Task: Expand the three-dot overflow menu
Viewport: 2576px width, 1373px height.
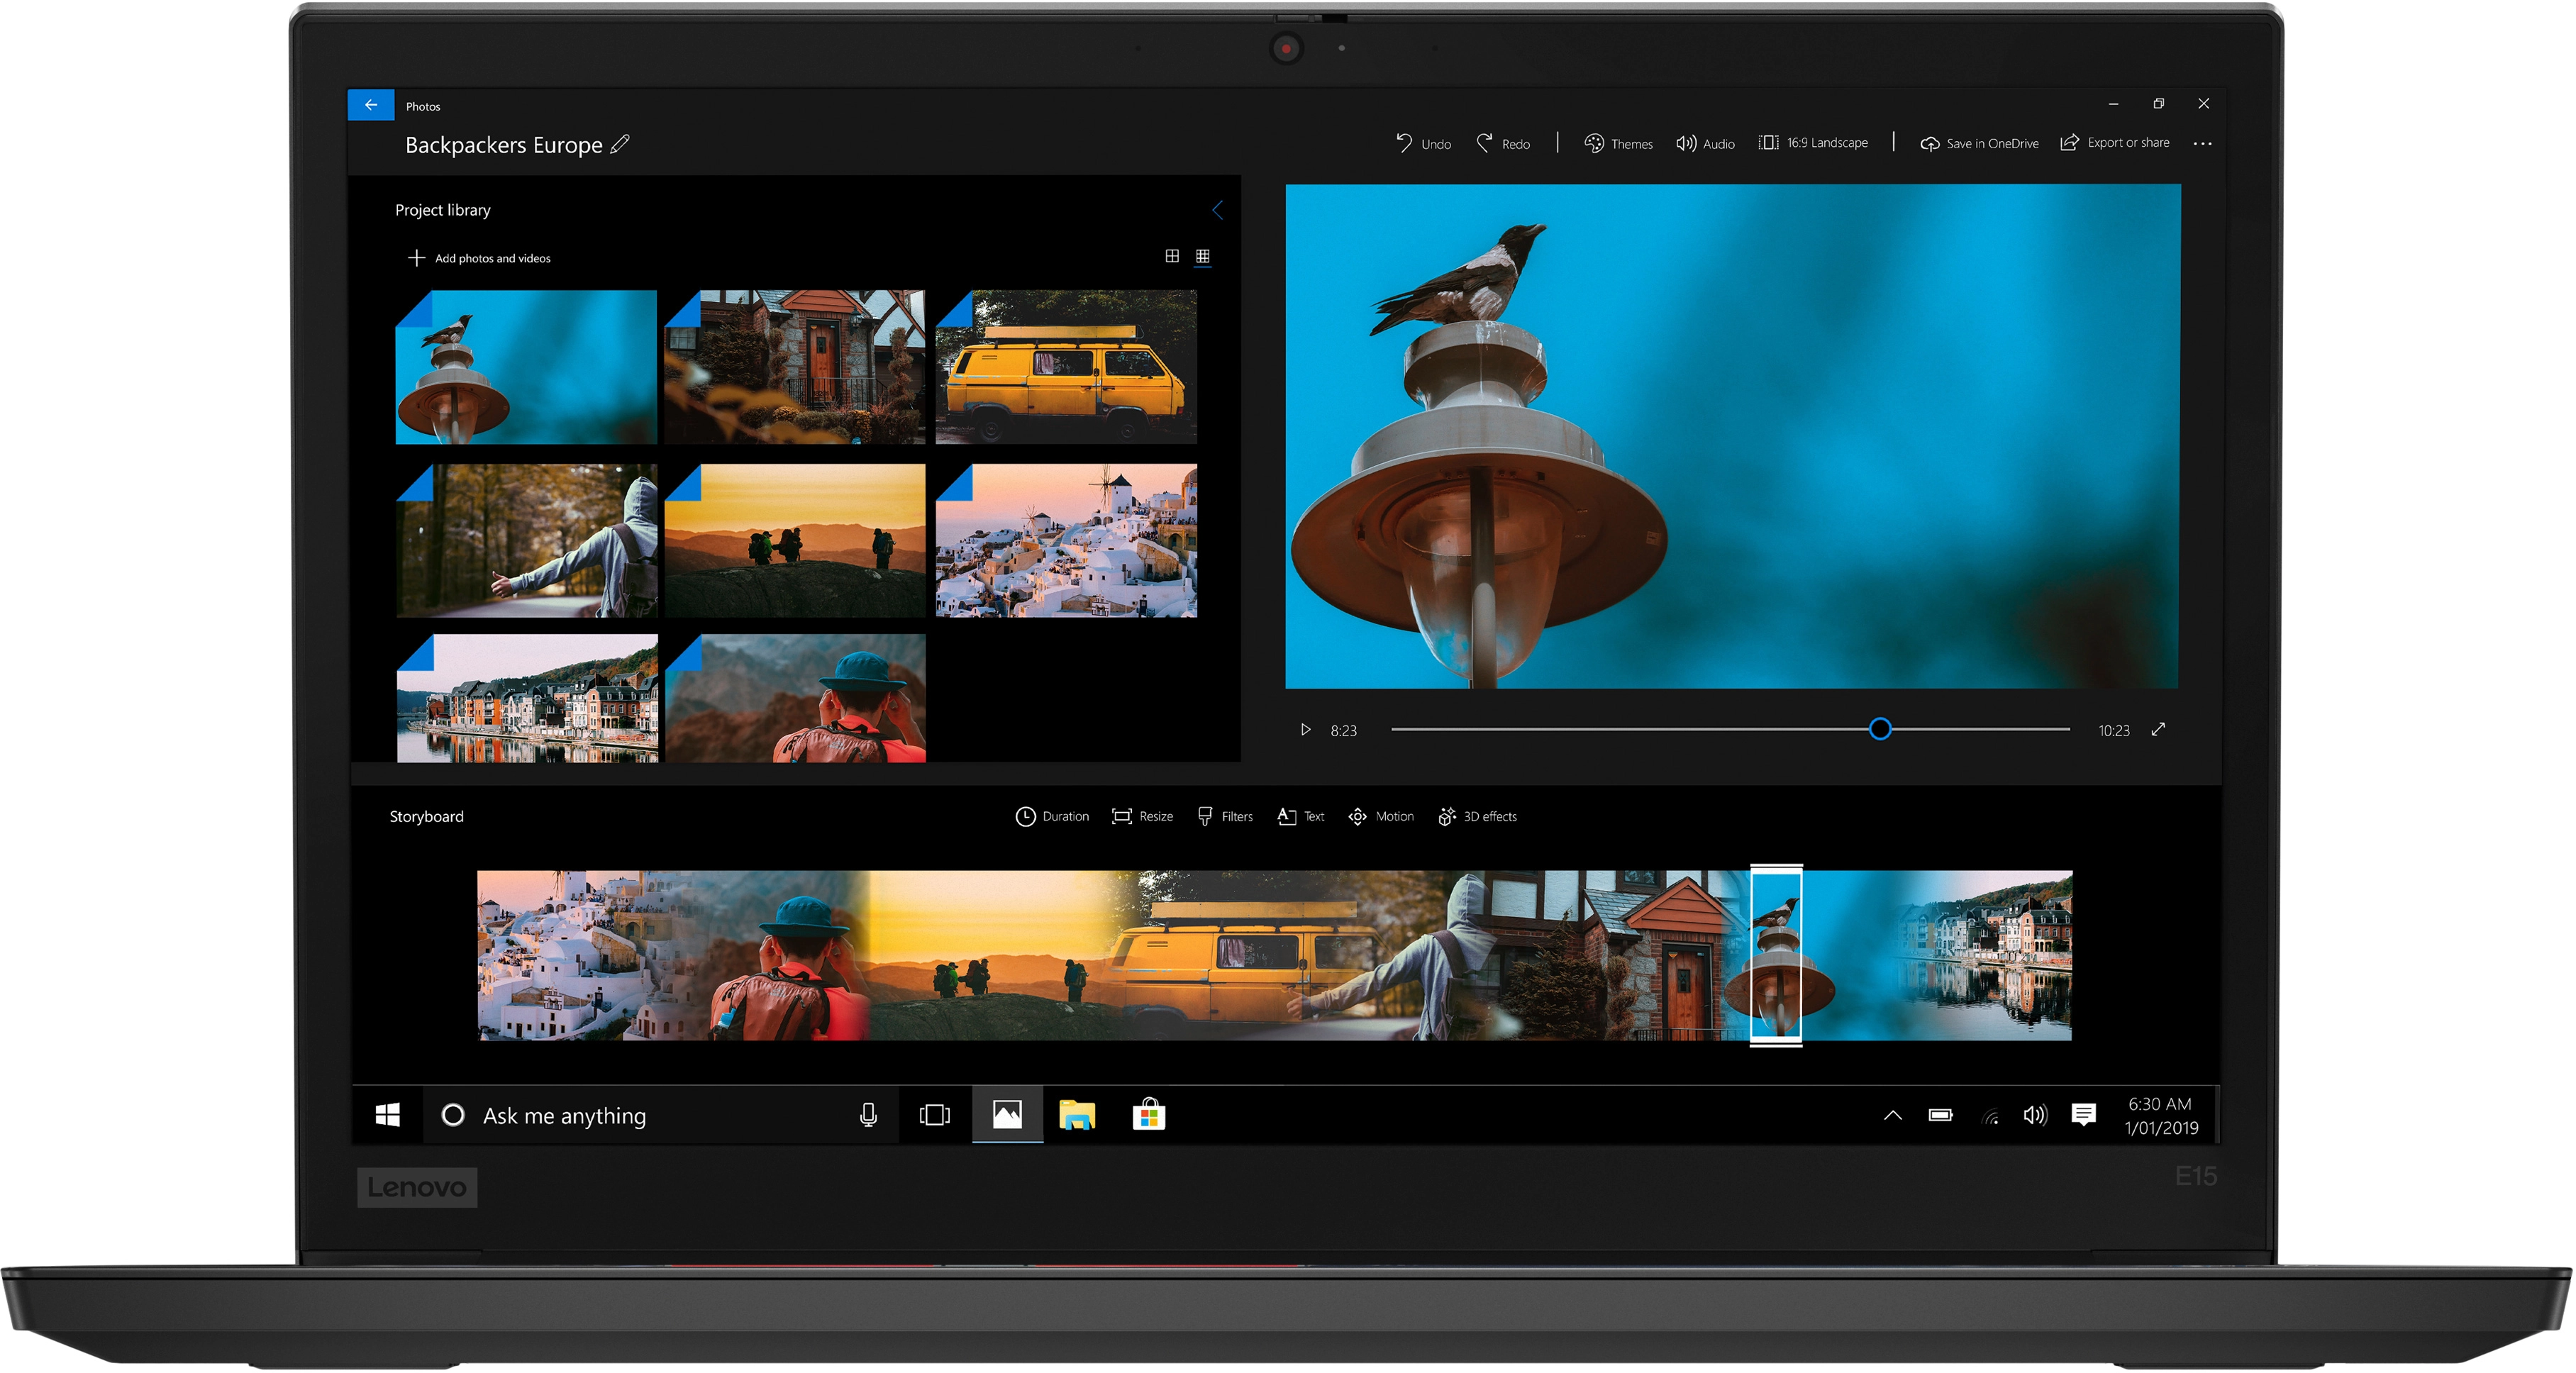Action: click(2208, 145)
